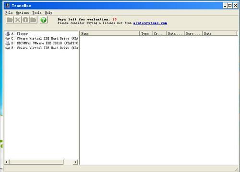The height and width of the screenshot is (172, 240).
Task: Close the TransMac window
Action: (236, 6)
